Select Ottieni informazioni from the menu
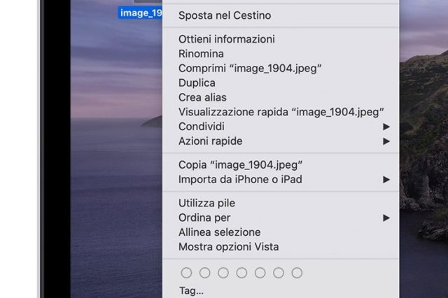Viewport: 448px width, 298px height. point(226,39)
